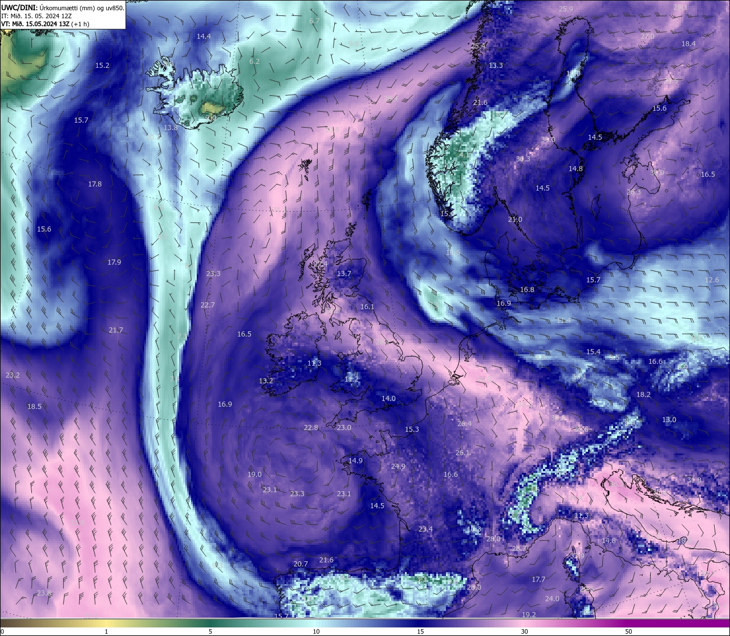
Task: Click the '13.3' value off the Norwegian coast
Action: coord(496,65)
